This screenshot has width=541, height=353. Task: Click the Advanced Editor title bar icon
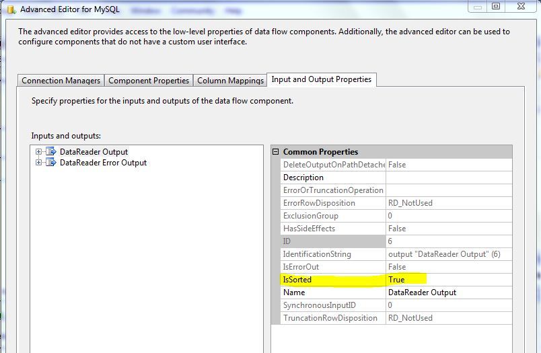tap(11, 9)
